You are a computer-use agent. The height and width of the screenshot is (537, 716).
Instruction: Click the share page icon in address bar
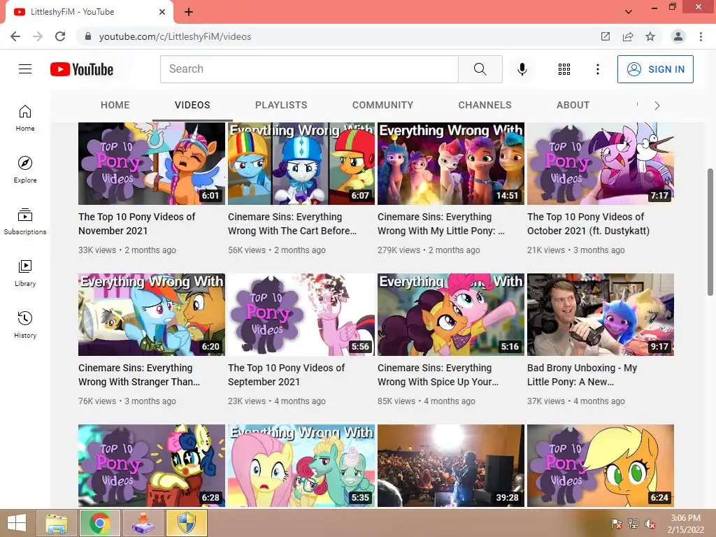point(628,36)
